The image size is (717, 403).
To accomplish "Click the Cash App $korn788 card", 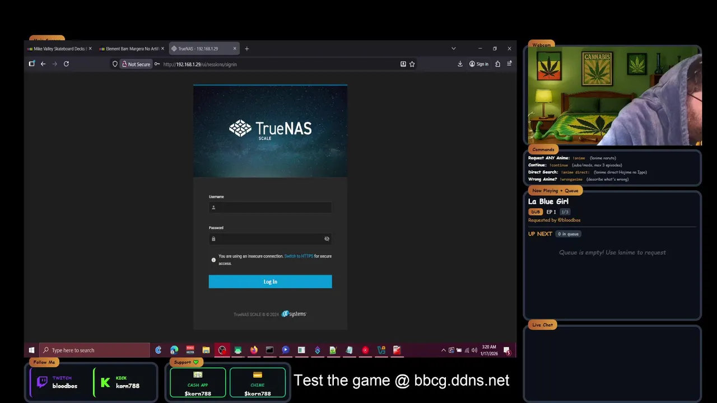I will (x=198, y=383).
